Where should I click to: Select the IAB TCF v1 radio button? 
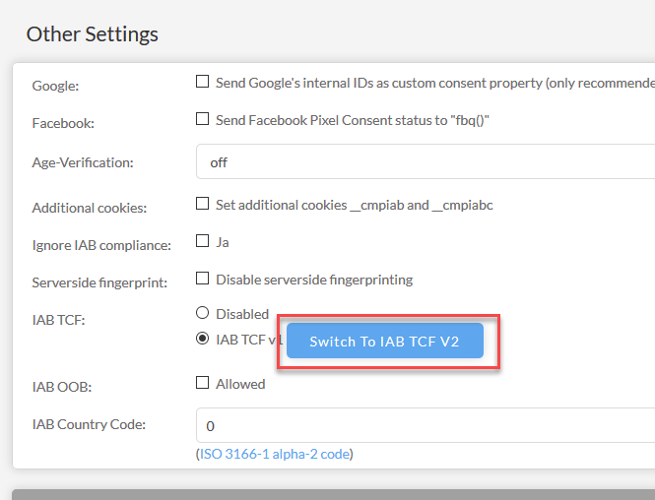point(202,338)
